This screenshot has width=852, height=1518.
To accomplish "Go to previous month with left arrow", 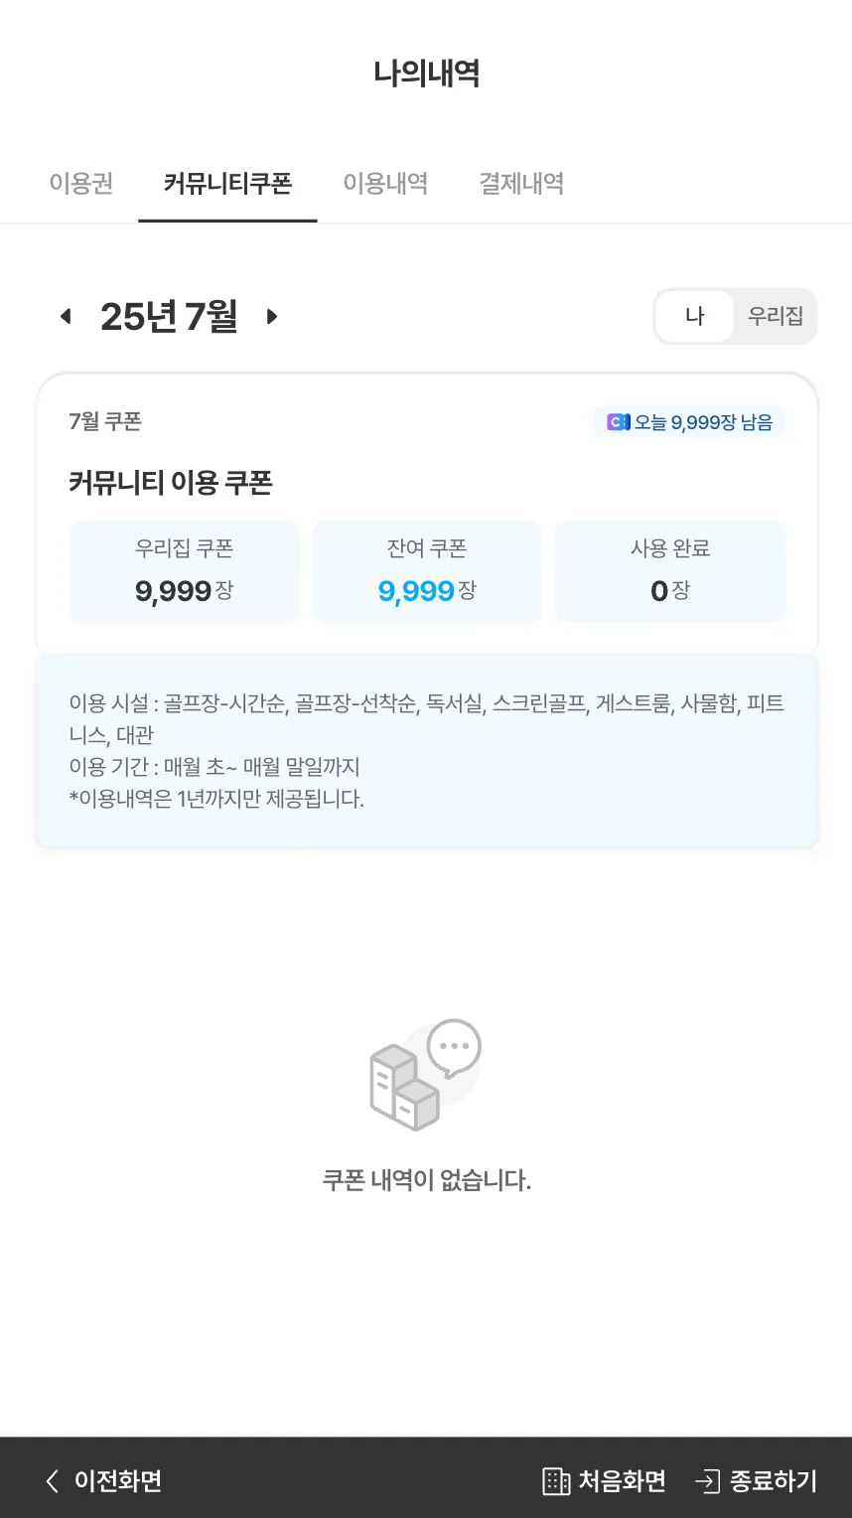I will 66,317.
